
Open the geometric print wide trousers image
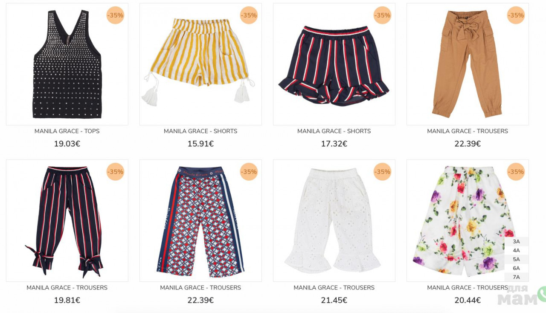pos(200,221)
